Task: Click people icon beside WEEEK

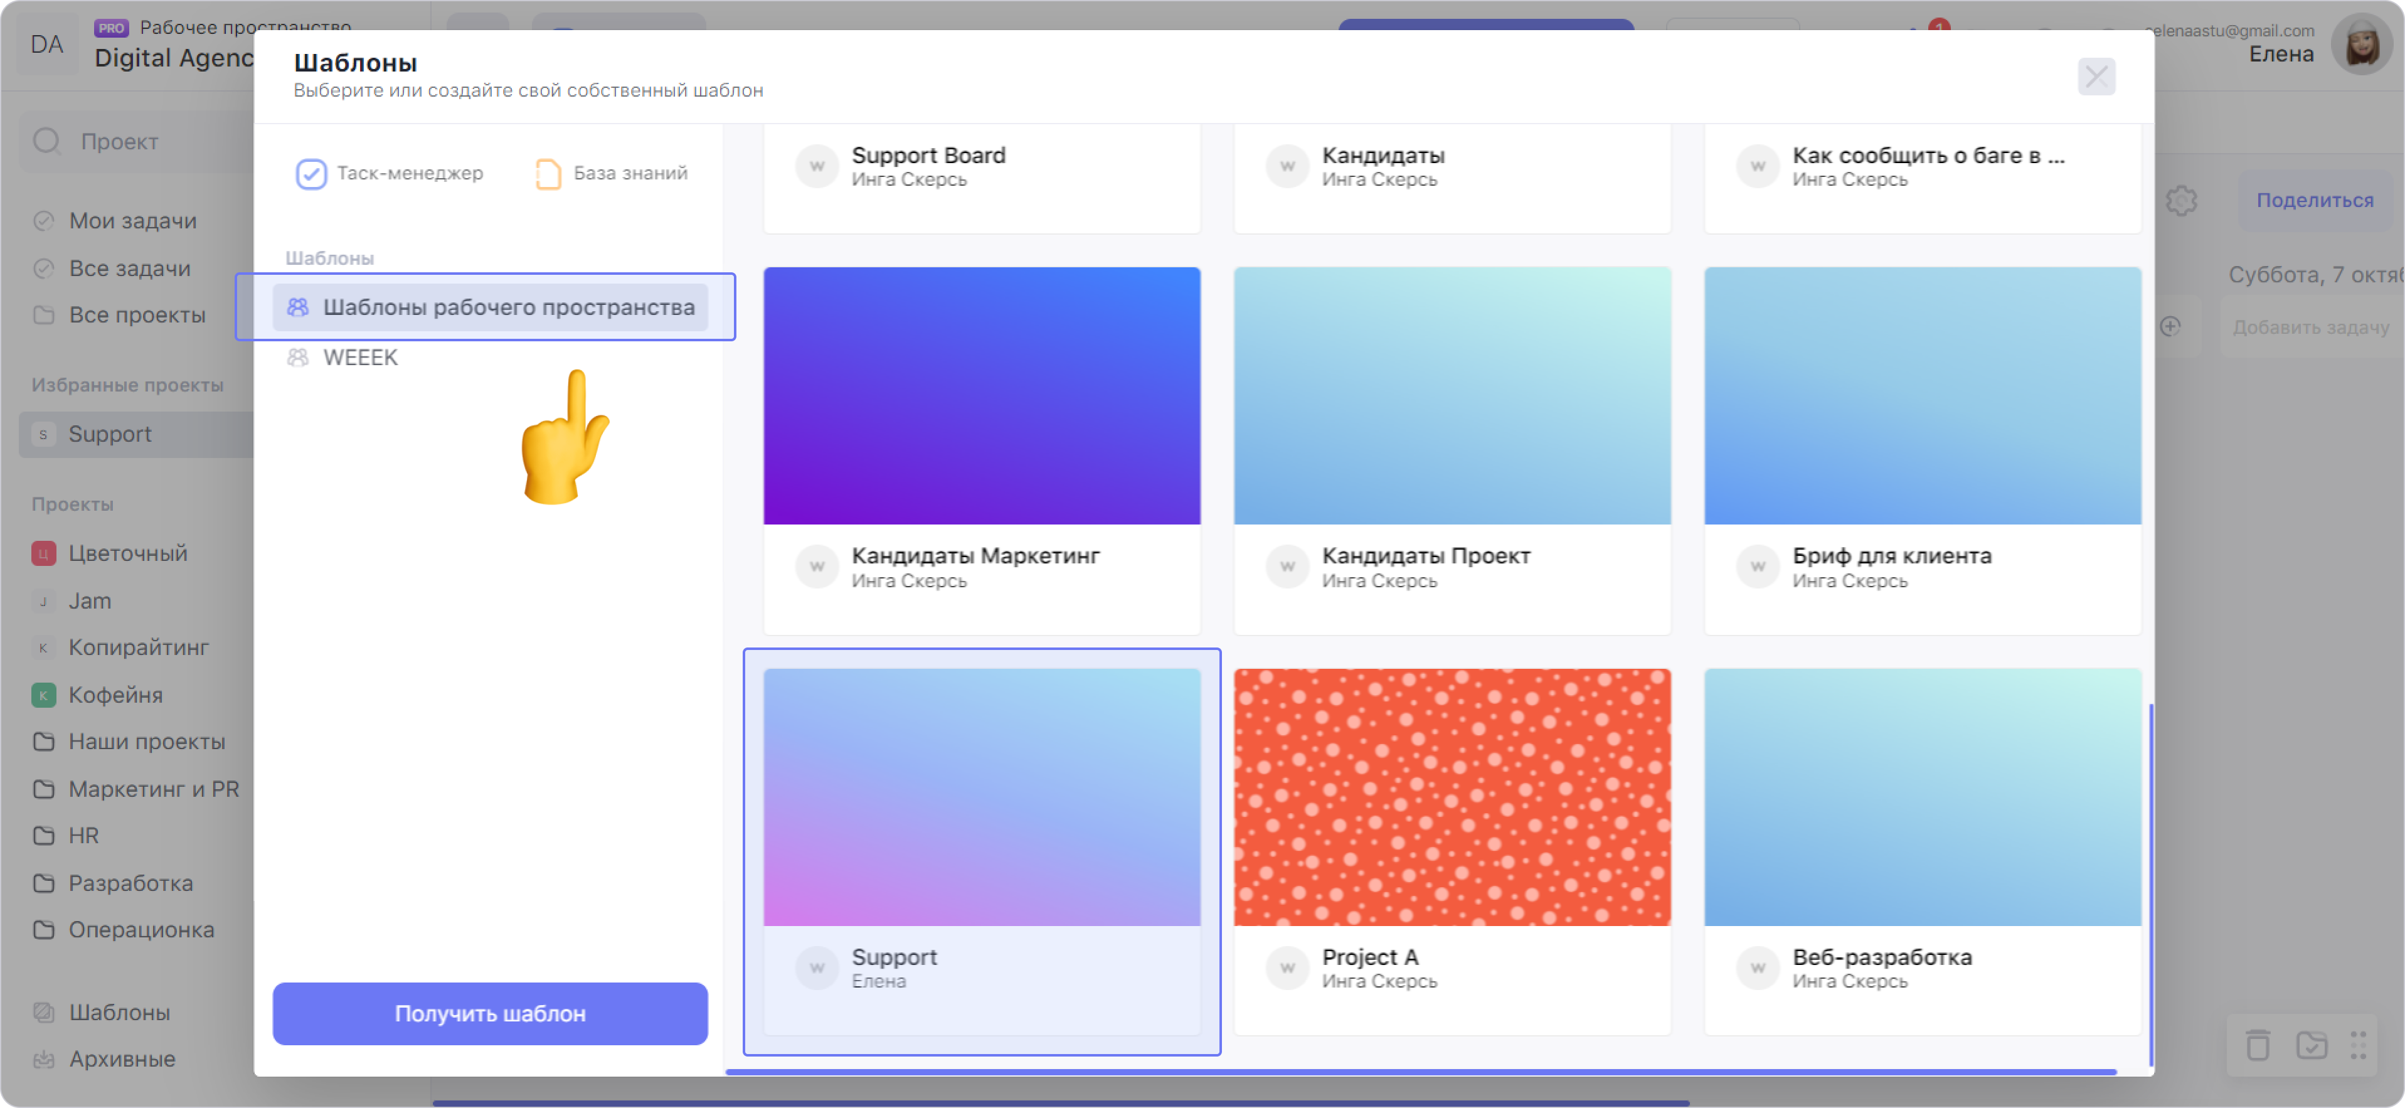Action: pyautogui.click(x=298, y=358)
